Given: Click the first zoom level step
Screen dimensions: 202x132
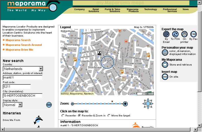Looking at the screenshot, I should coord(78,104).
